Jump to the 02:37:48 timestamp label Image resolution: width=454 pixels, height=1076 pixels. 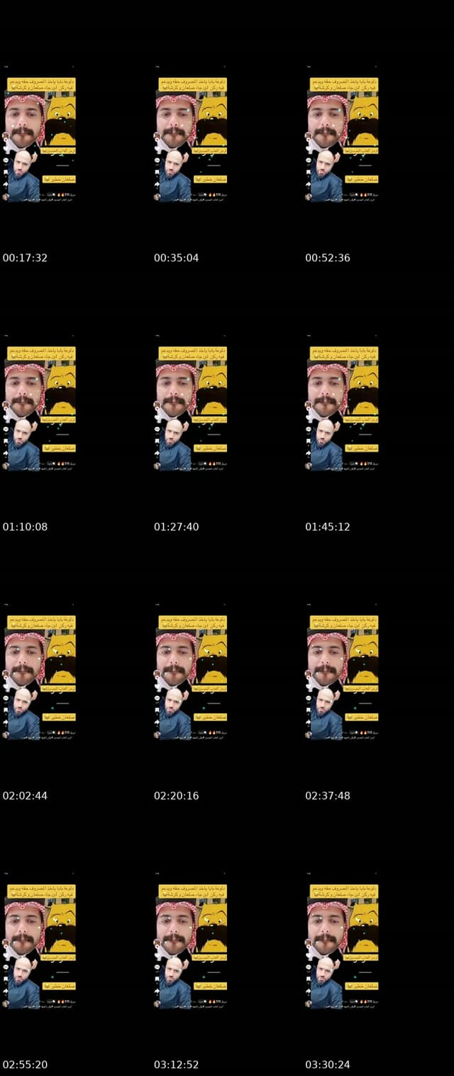328,796
